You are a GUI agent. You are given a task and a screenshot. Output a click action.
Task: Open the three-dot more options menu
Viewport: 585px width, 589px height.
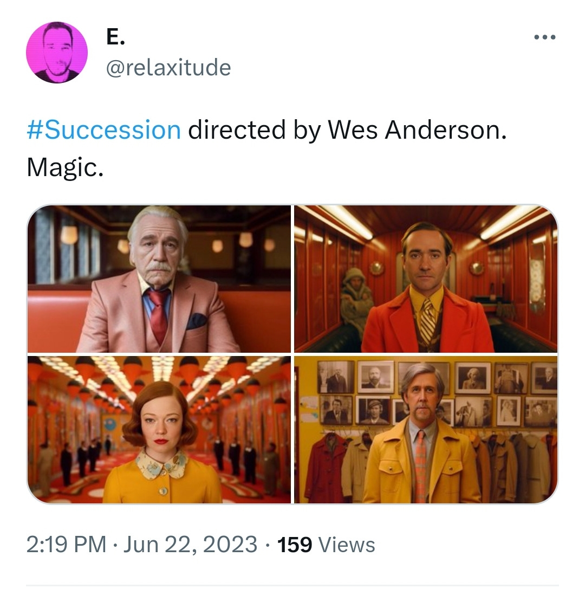pyautogui.click(x=544, y=37)
